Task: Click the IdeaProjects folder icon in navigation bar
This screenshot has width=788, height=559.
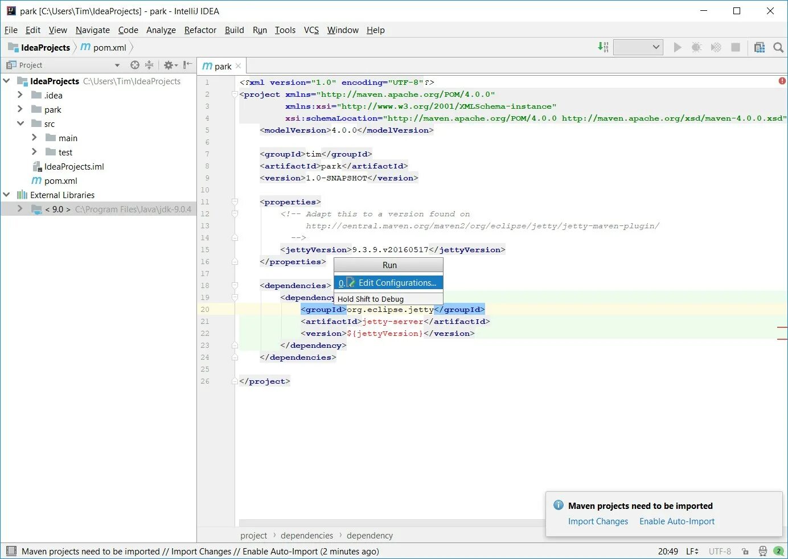Action: (x=13, y=47)
